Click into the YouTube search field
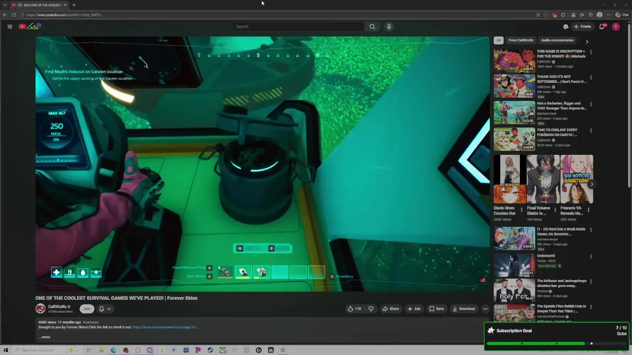The image size is (632, 355). click(299, 27)
